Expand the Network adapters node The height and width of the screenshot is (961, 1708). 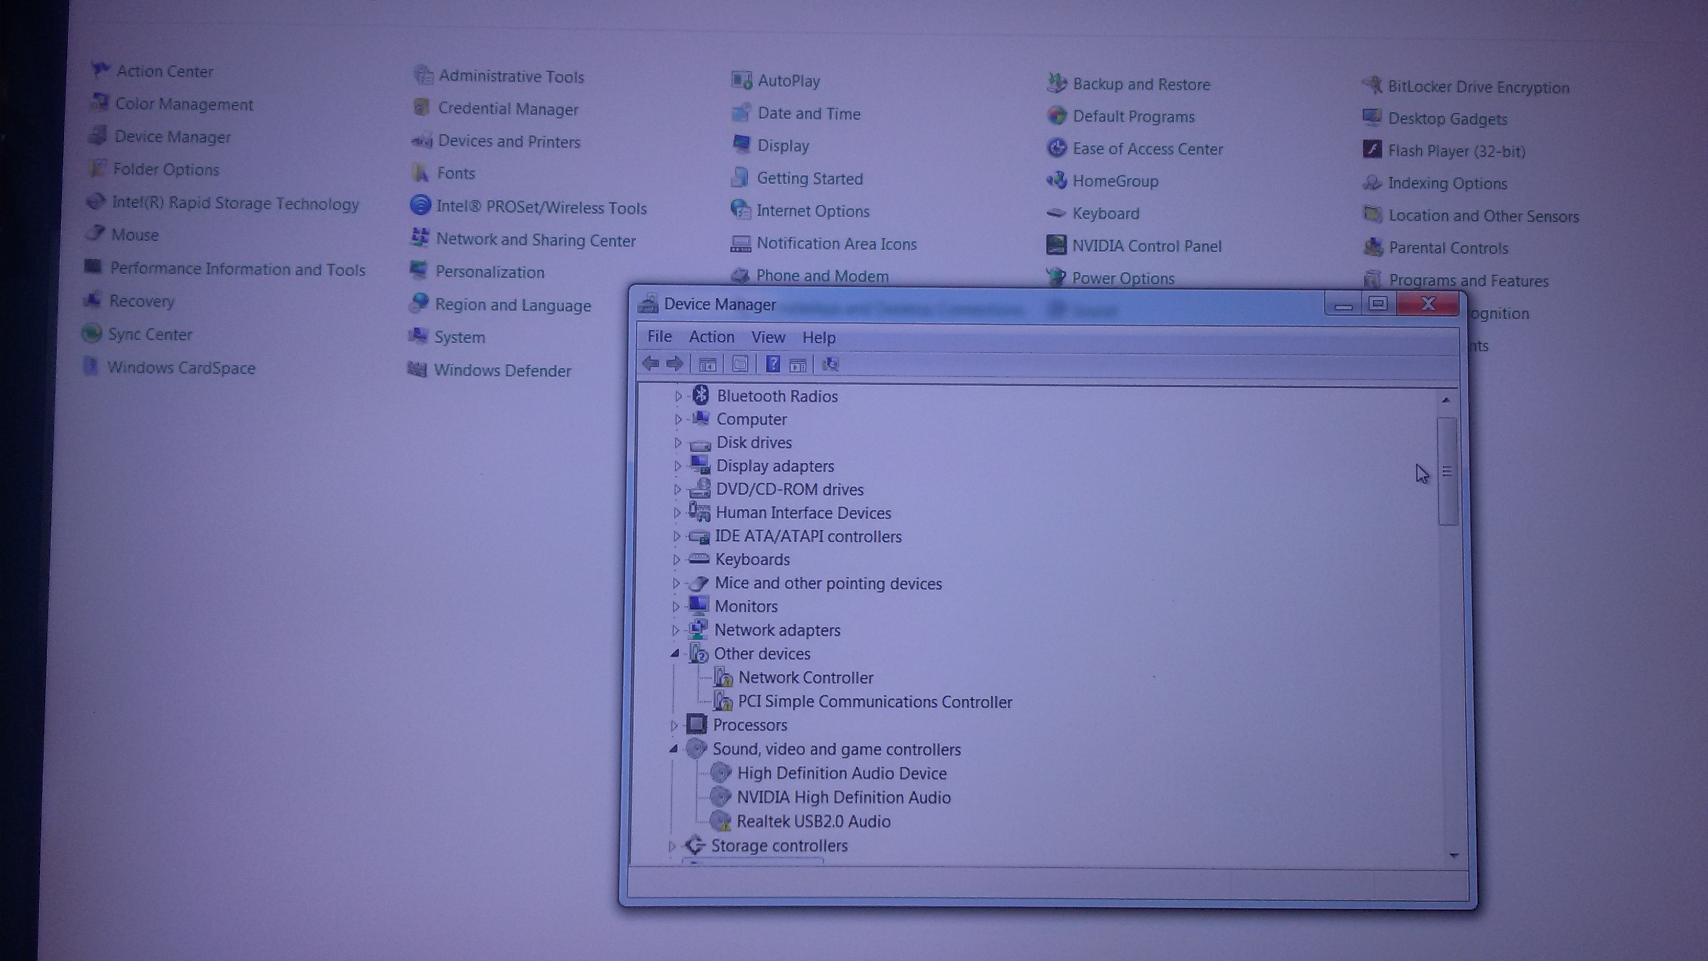676,630
